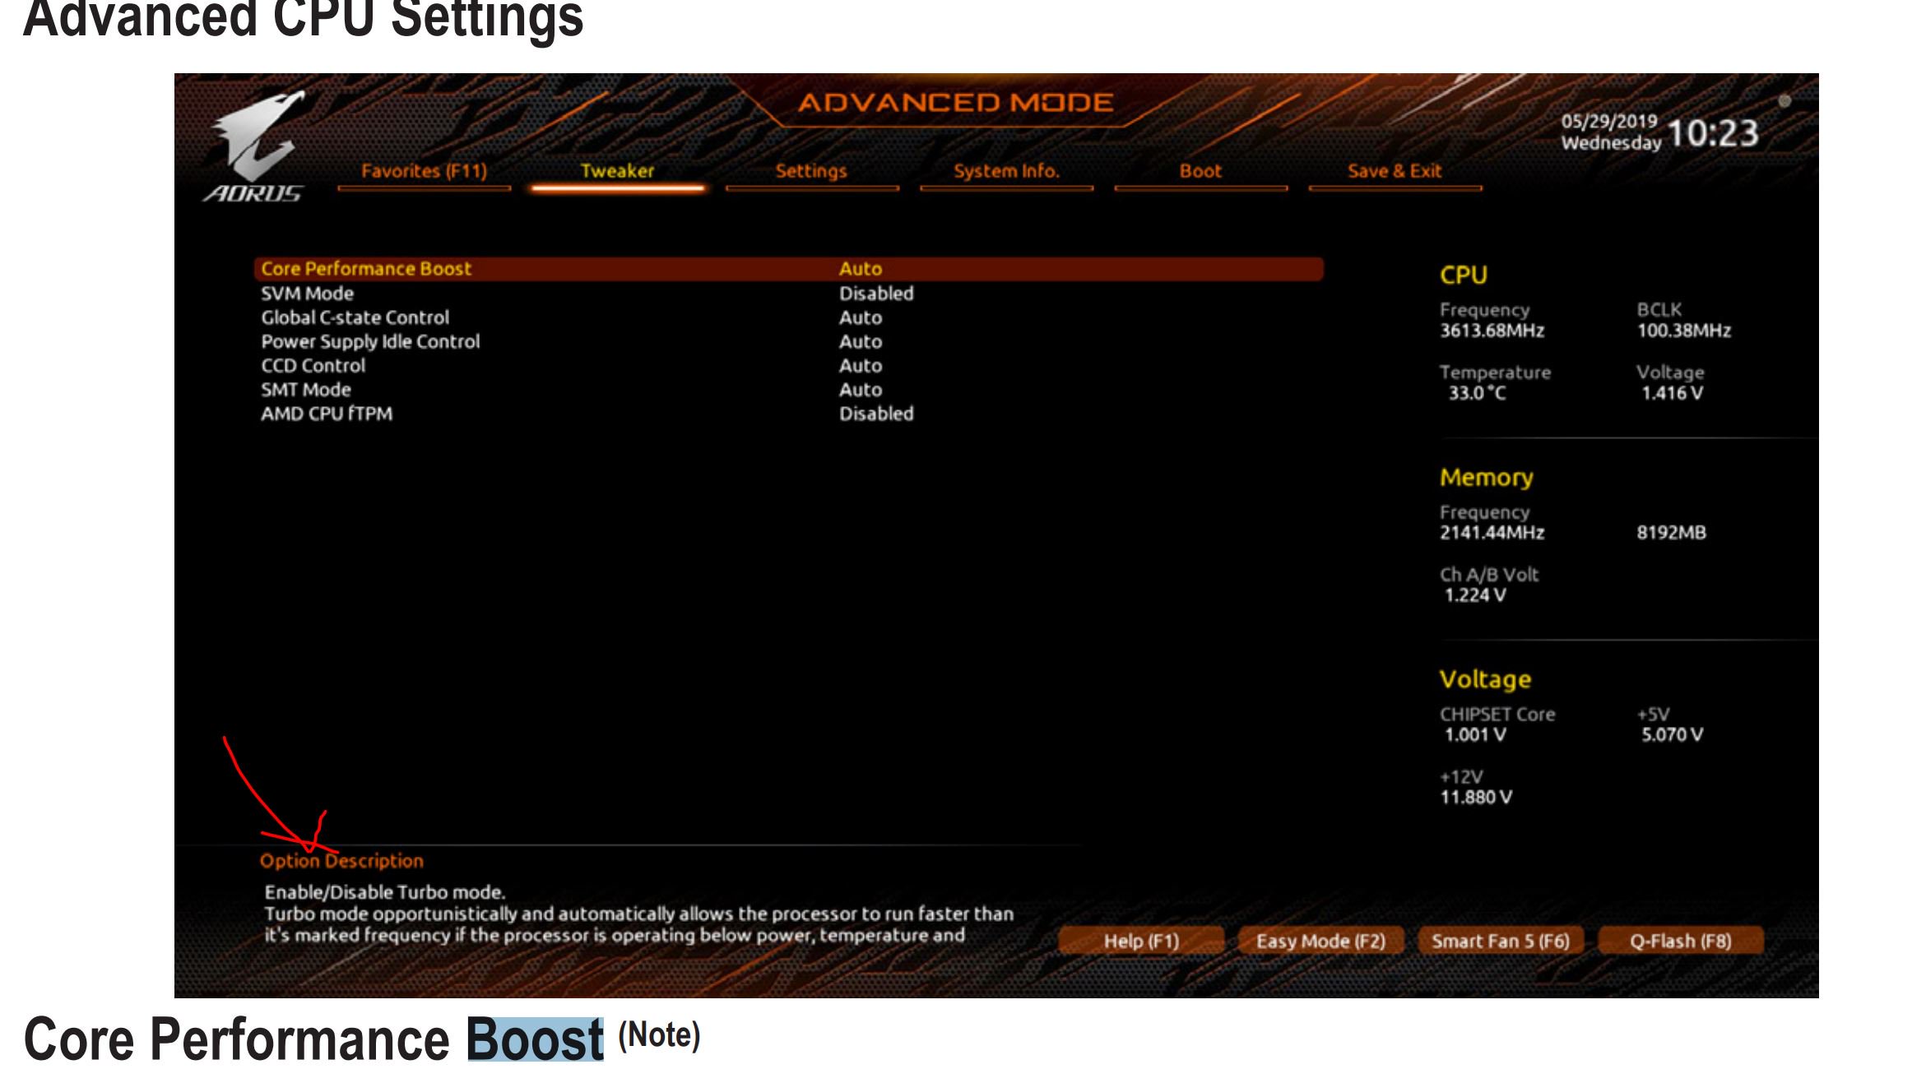Open Smart Fan 5 (F6)

(x=1500, y=941)
